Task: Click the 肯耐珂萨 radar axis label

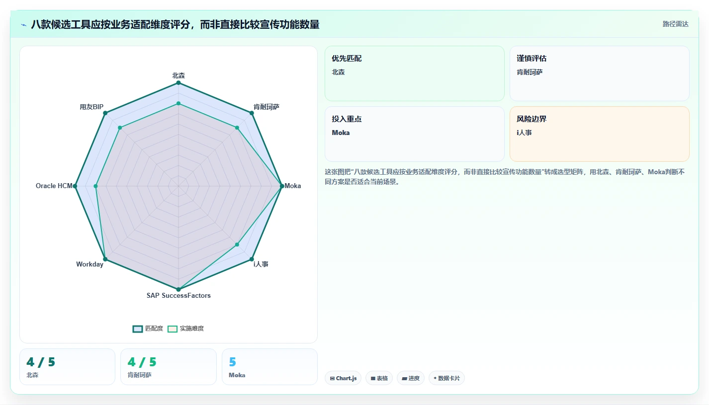Action: pyautogui.click(x=266, y=107)
